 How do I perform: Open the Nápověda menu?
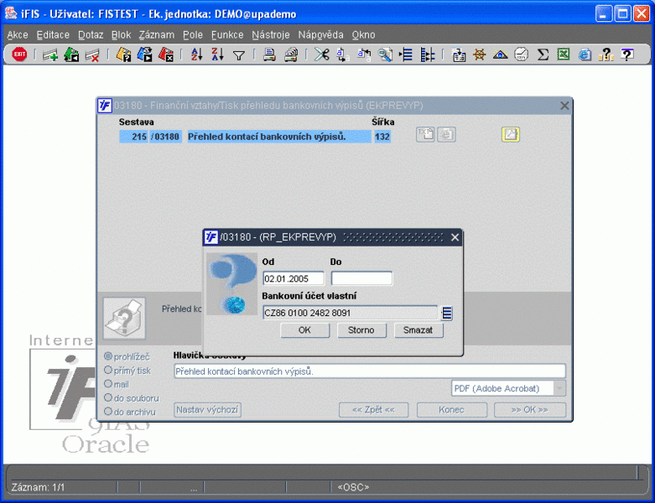point(321,35)
